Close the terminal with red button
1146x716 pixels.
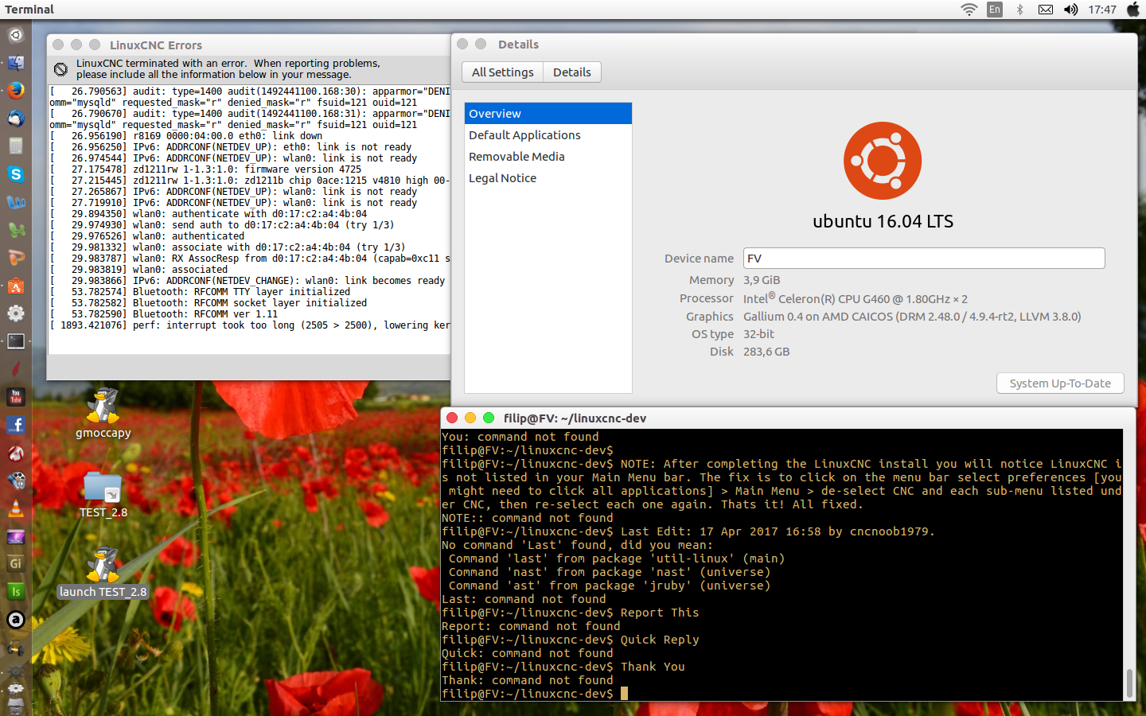pyautogui.click(x=452, y=418)
